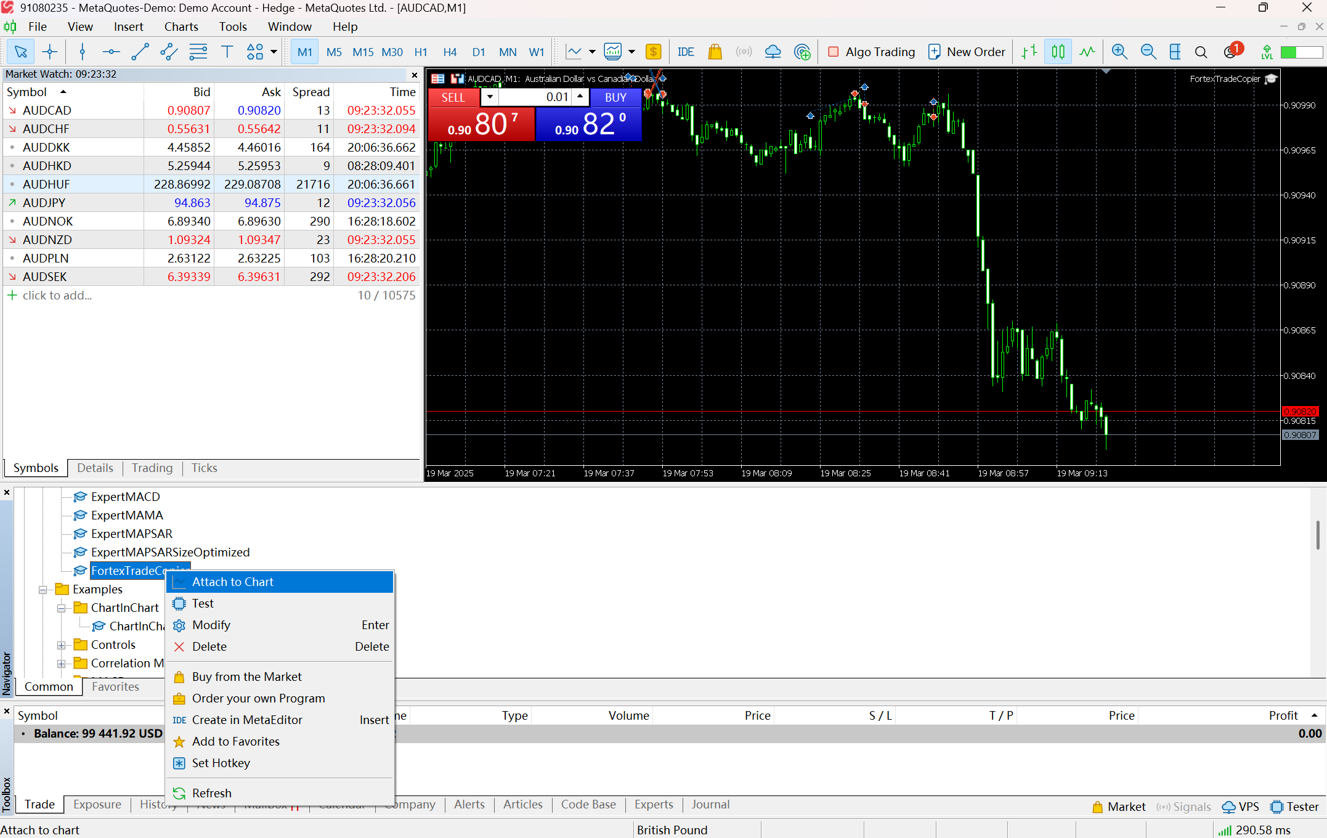1327x838 pixels.
Task: Sort trades by Profit column arrow
Action: 1314,715
